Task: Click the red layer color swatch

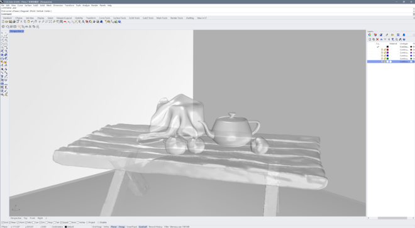Action: [387, 49]
